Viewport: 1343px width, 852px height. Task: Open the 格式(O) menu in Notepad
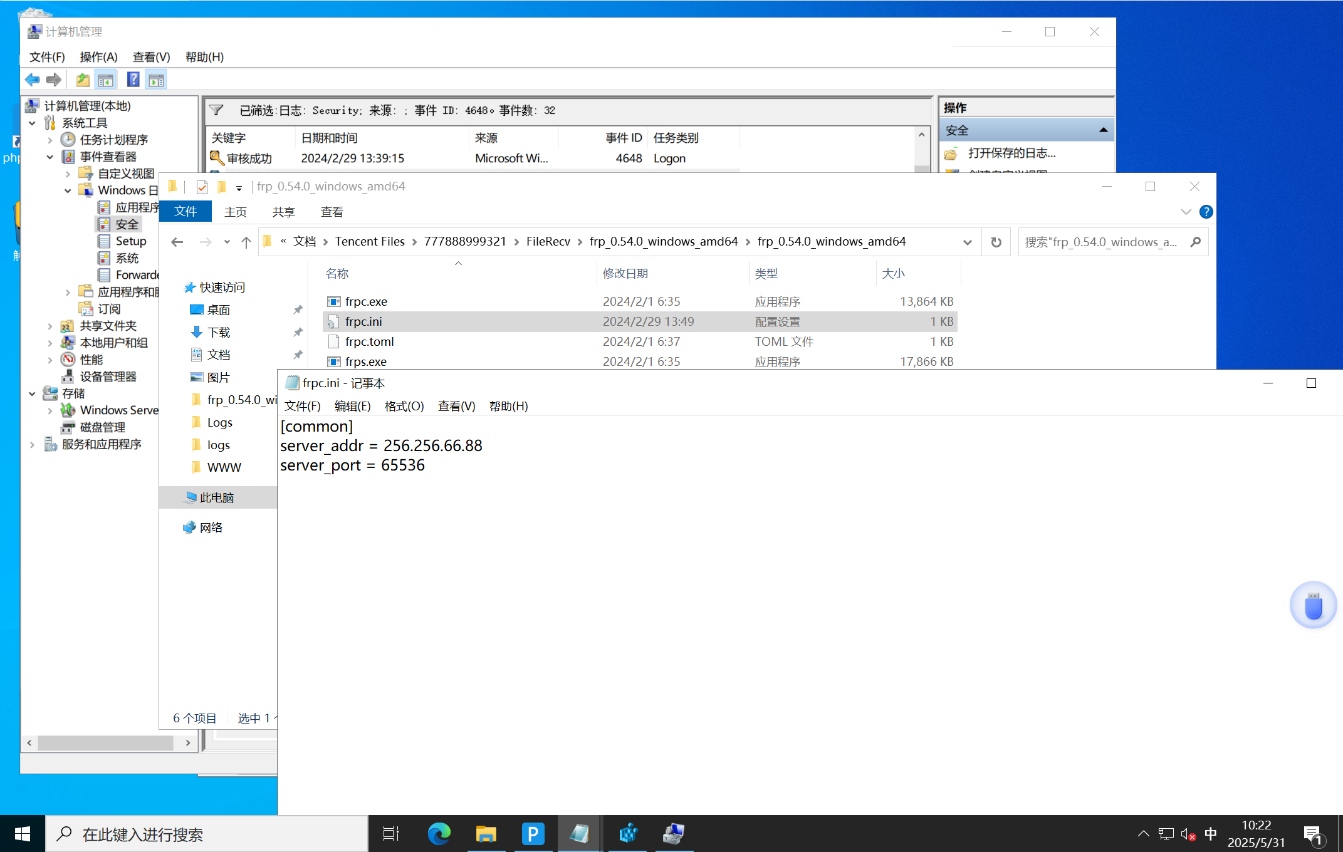pos(404,406)
